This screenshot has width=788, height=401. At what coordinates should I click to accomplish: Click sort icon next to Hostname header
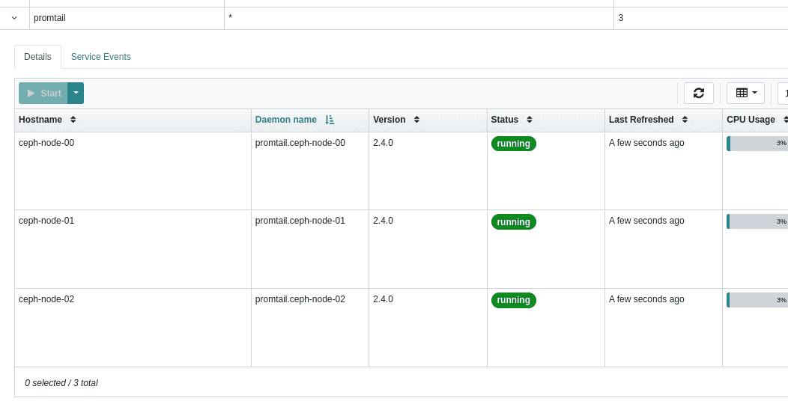(x=73, y=120)
